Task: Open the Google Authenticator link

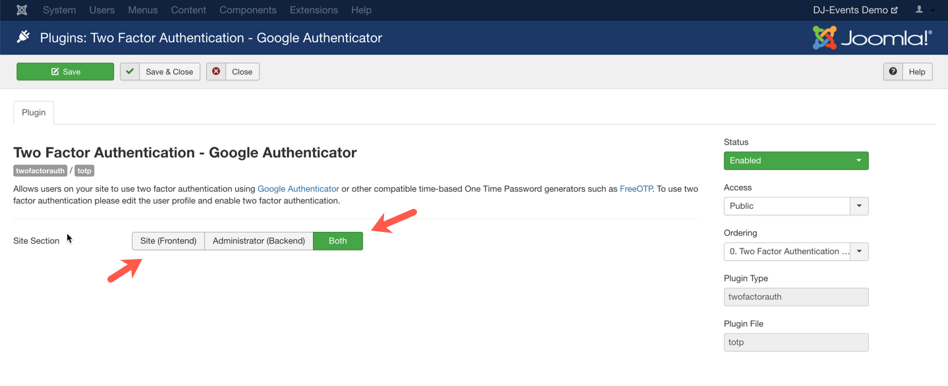Action: (x=298, y=188)
